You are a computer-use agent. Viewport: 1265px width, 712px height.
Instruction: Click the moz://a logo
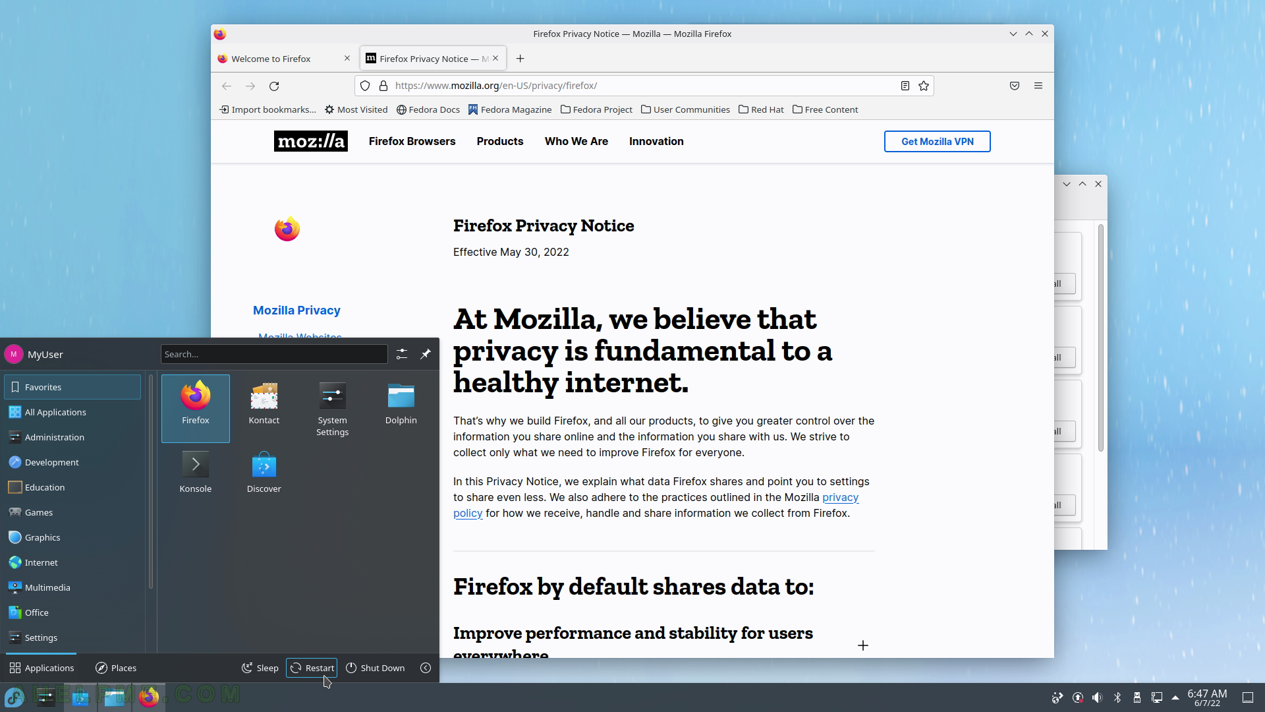tap(311, 141)
